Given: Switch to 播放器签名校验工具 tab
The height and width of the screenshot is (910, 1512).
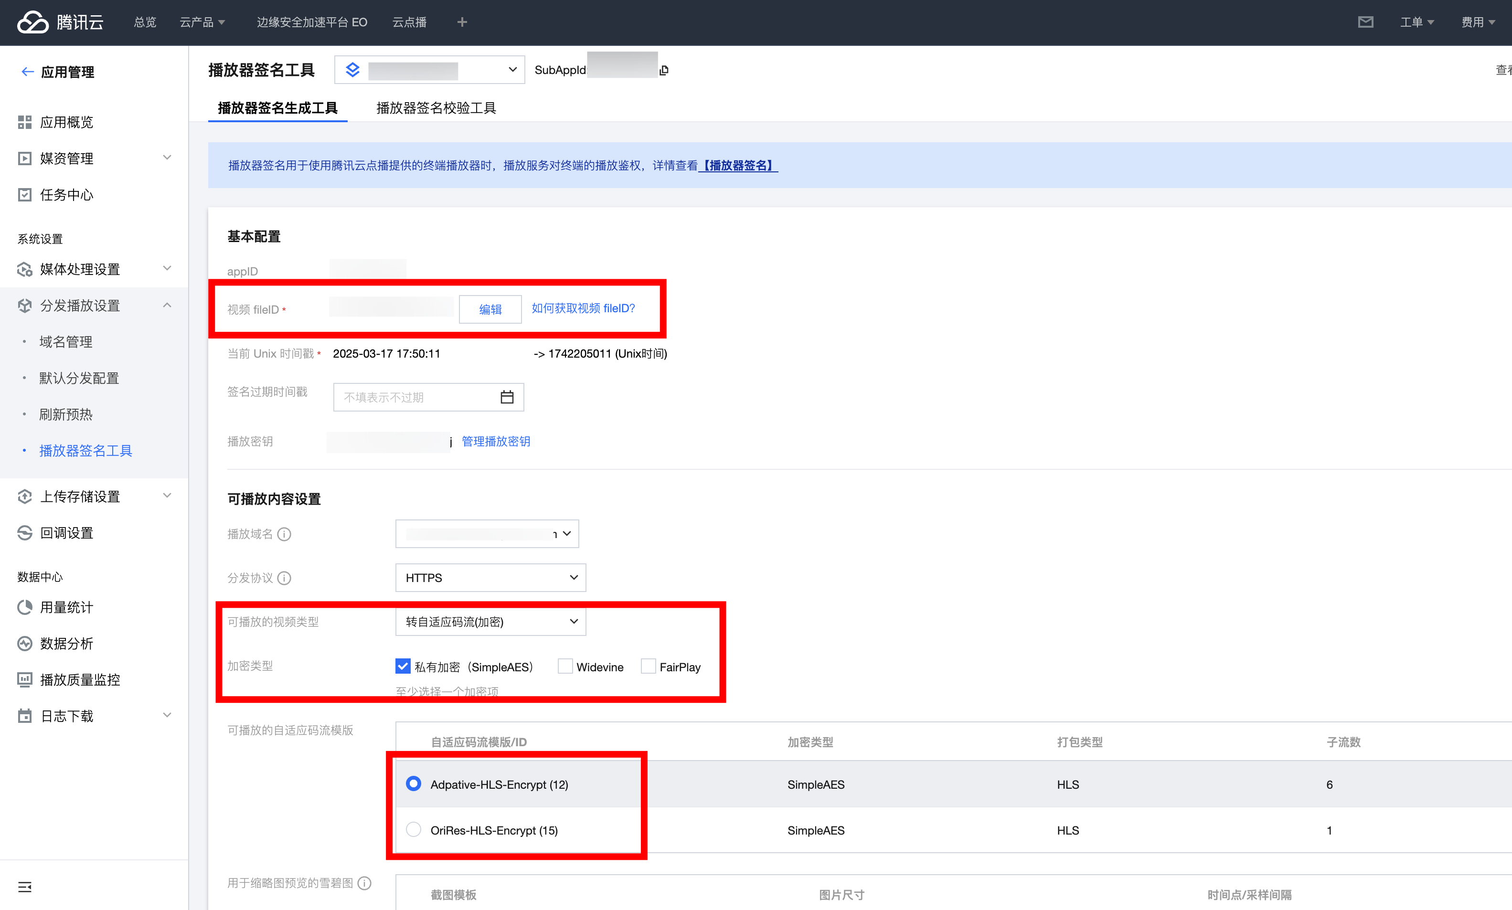Looking at the screenshot, I should [436, 108].
